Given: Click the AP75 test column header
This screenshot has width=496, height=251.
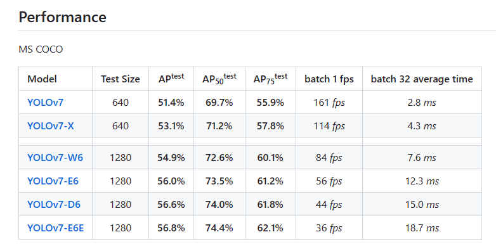Looking at the screenshot, I should 270,79.
